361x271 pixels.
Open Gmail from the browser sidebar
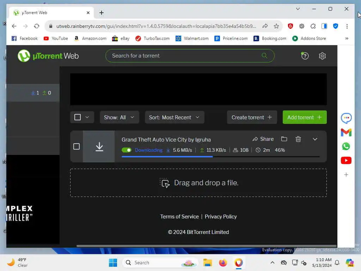click(x=346, y=133)
